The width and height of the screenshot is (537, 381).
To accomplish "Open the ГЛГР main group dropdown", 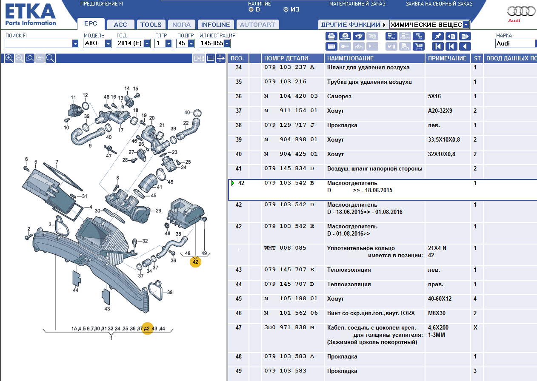I will pyautogui.click(x=168, y=43).
